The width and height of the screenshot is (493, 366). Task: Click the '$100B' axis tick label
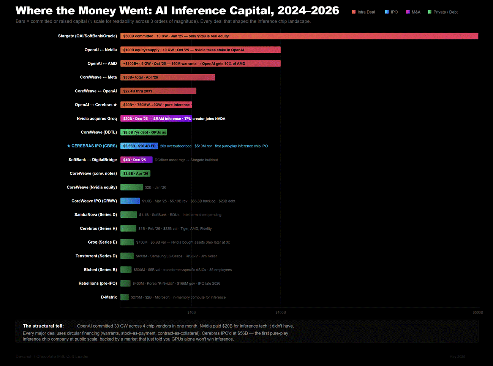(281, 312)
